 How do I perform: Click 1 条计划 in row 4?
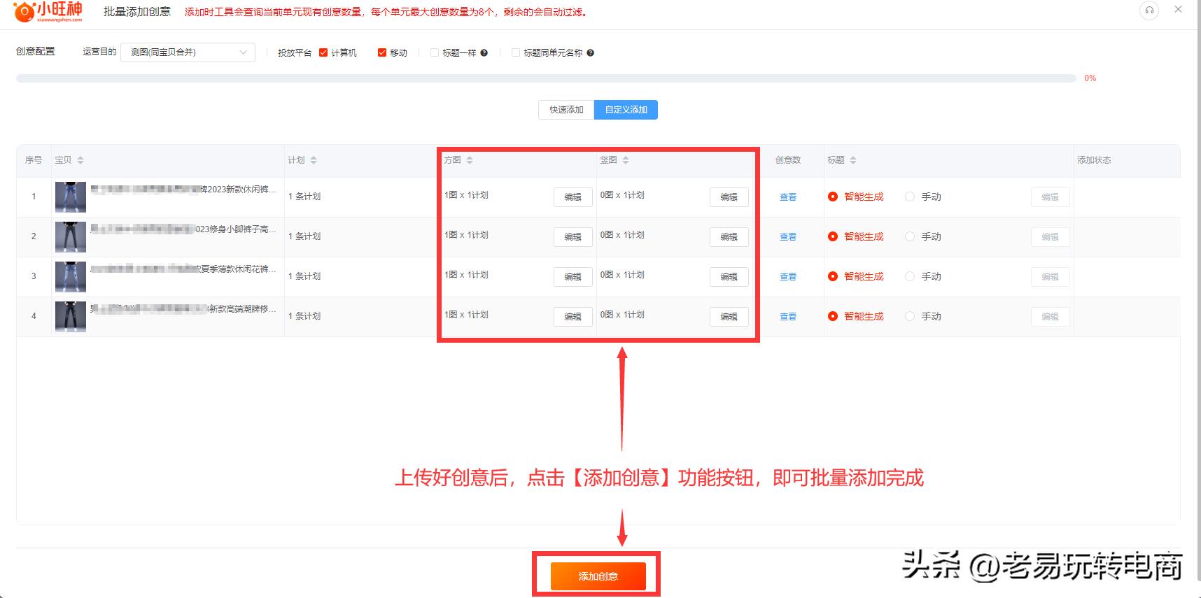click(304, 316)
